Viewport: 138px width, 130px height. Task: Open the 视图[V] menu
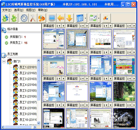31,10
